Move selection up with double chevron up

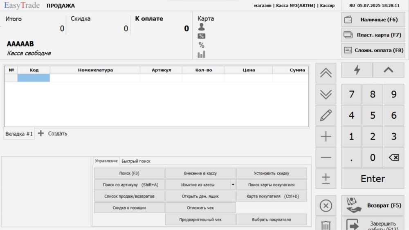click(326, 73)
